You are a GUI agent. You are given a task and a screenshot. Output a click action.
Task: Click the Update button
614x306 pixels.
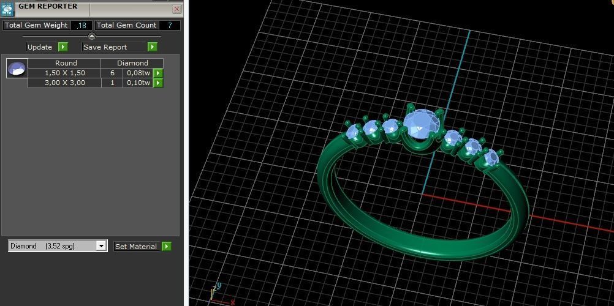[42, 47]
